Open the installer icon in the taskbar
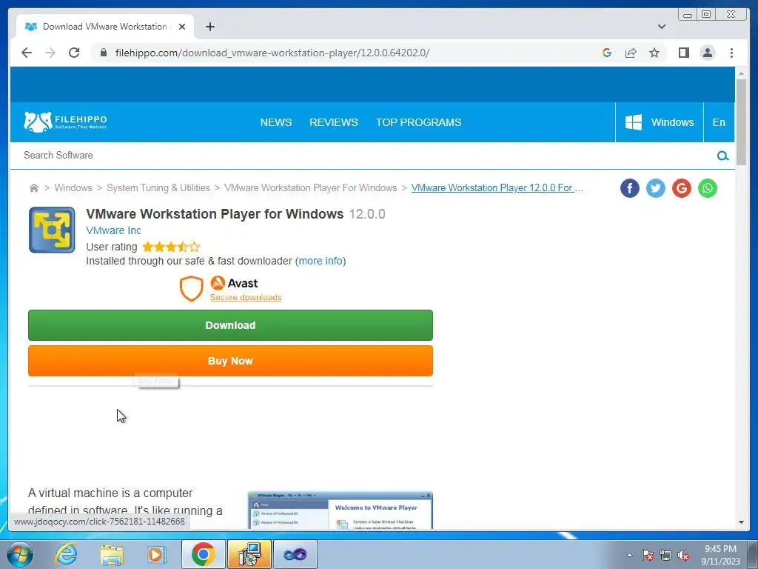758x569 pixels. coord(249,554)
